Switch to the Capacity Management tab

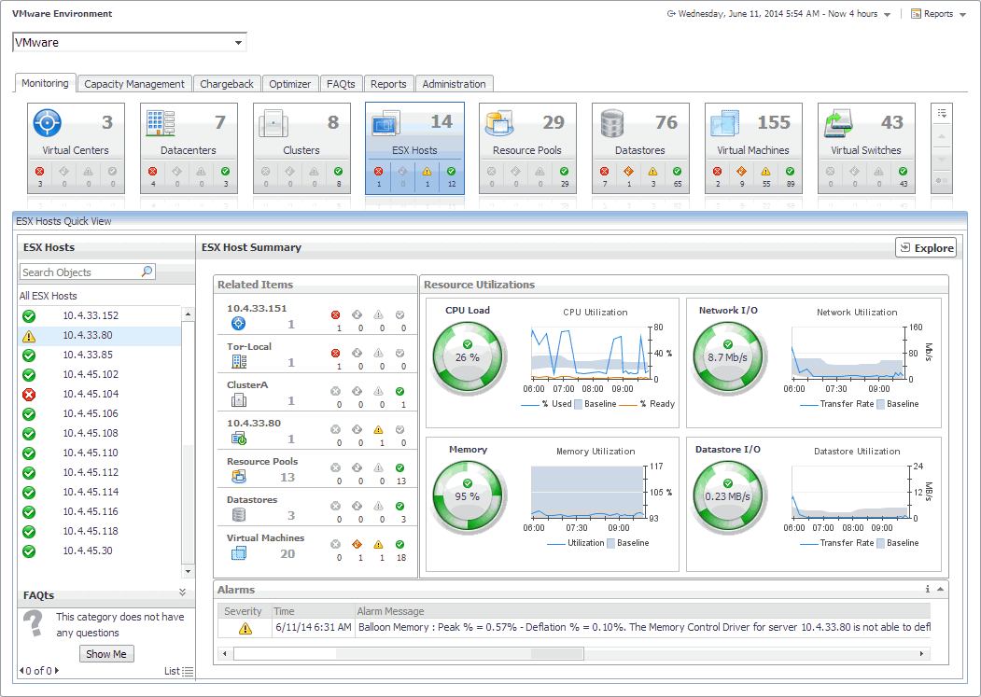click(x=134, y=84)
